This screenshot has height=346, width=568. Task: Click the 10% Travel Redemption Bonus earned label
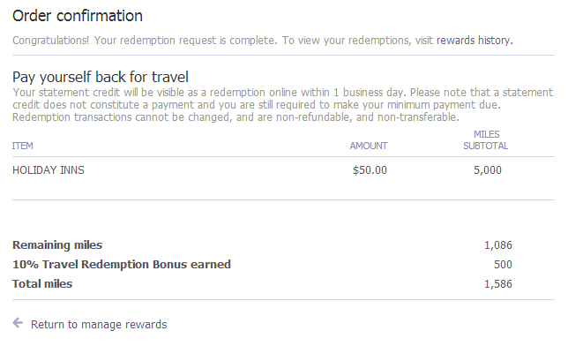122,265
